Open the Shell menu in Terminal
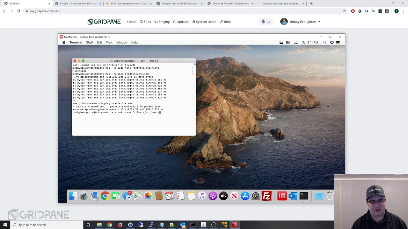This screenshot has height=229, width=408. click(89, 42)
